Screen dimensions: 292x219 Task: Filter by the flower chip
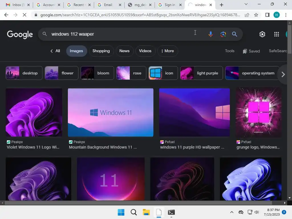62,73
